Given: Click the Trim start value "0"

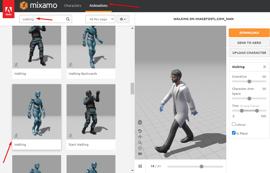Looking at the screenshot, I should pos(234,116).
